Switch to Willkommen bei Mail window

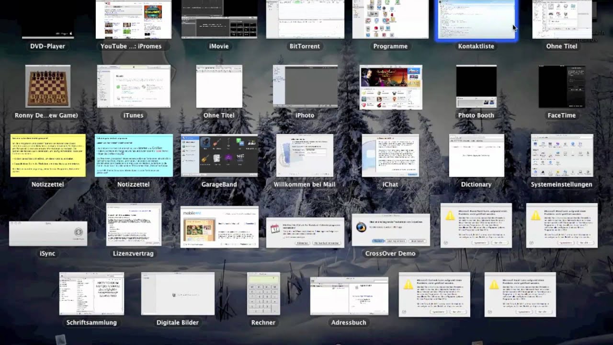coord(305,155)
